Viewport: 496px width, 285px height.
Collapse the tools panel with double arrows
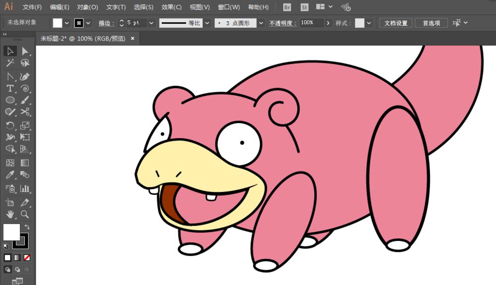point(5,34)
